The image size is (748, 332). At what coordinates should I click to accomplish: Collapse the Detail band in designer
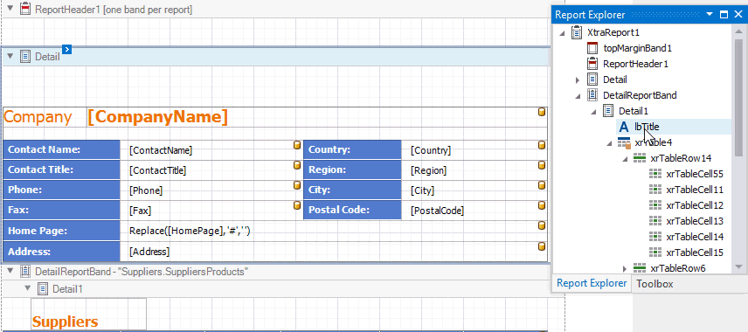pyautogui.click(x=10, y=56)
